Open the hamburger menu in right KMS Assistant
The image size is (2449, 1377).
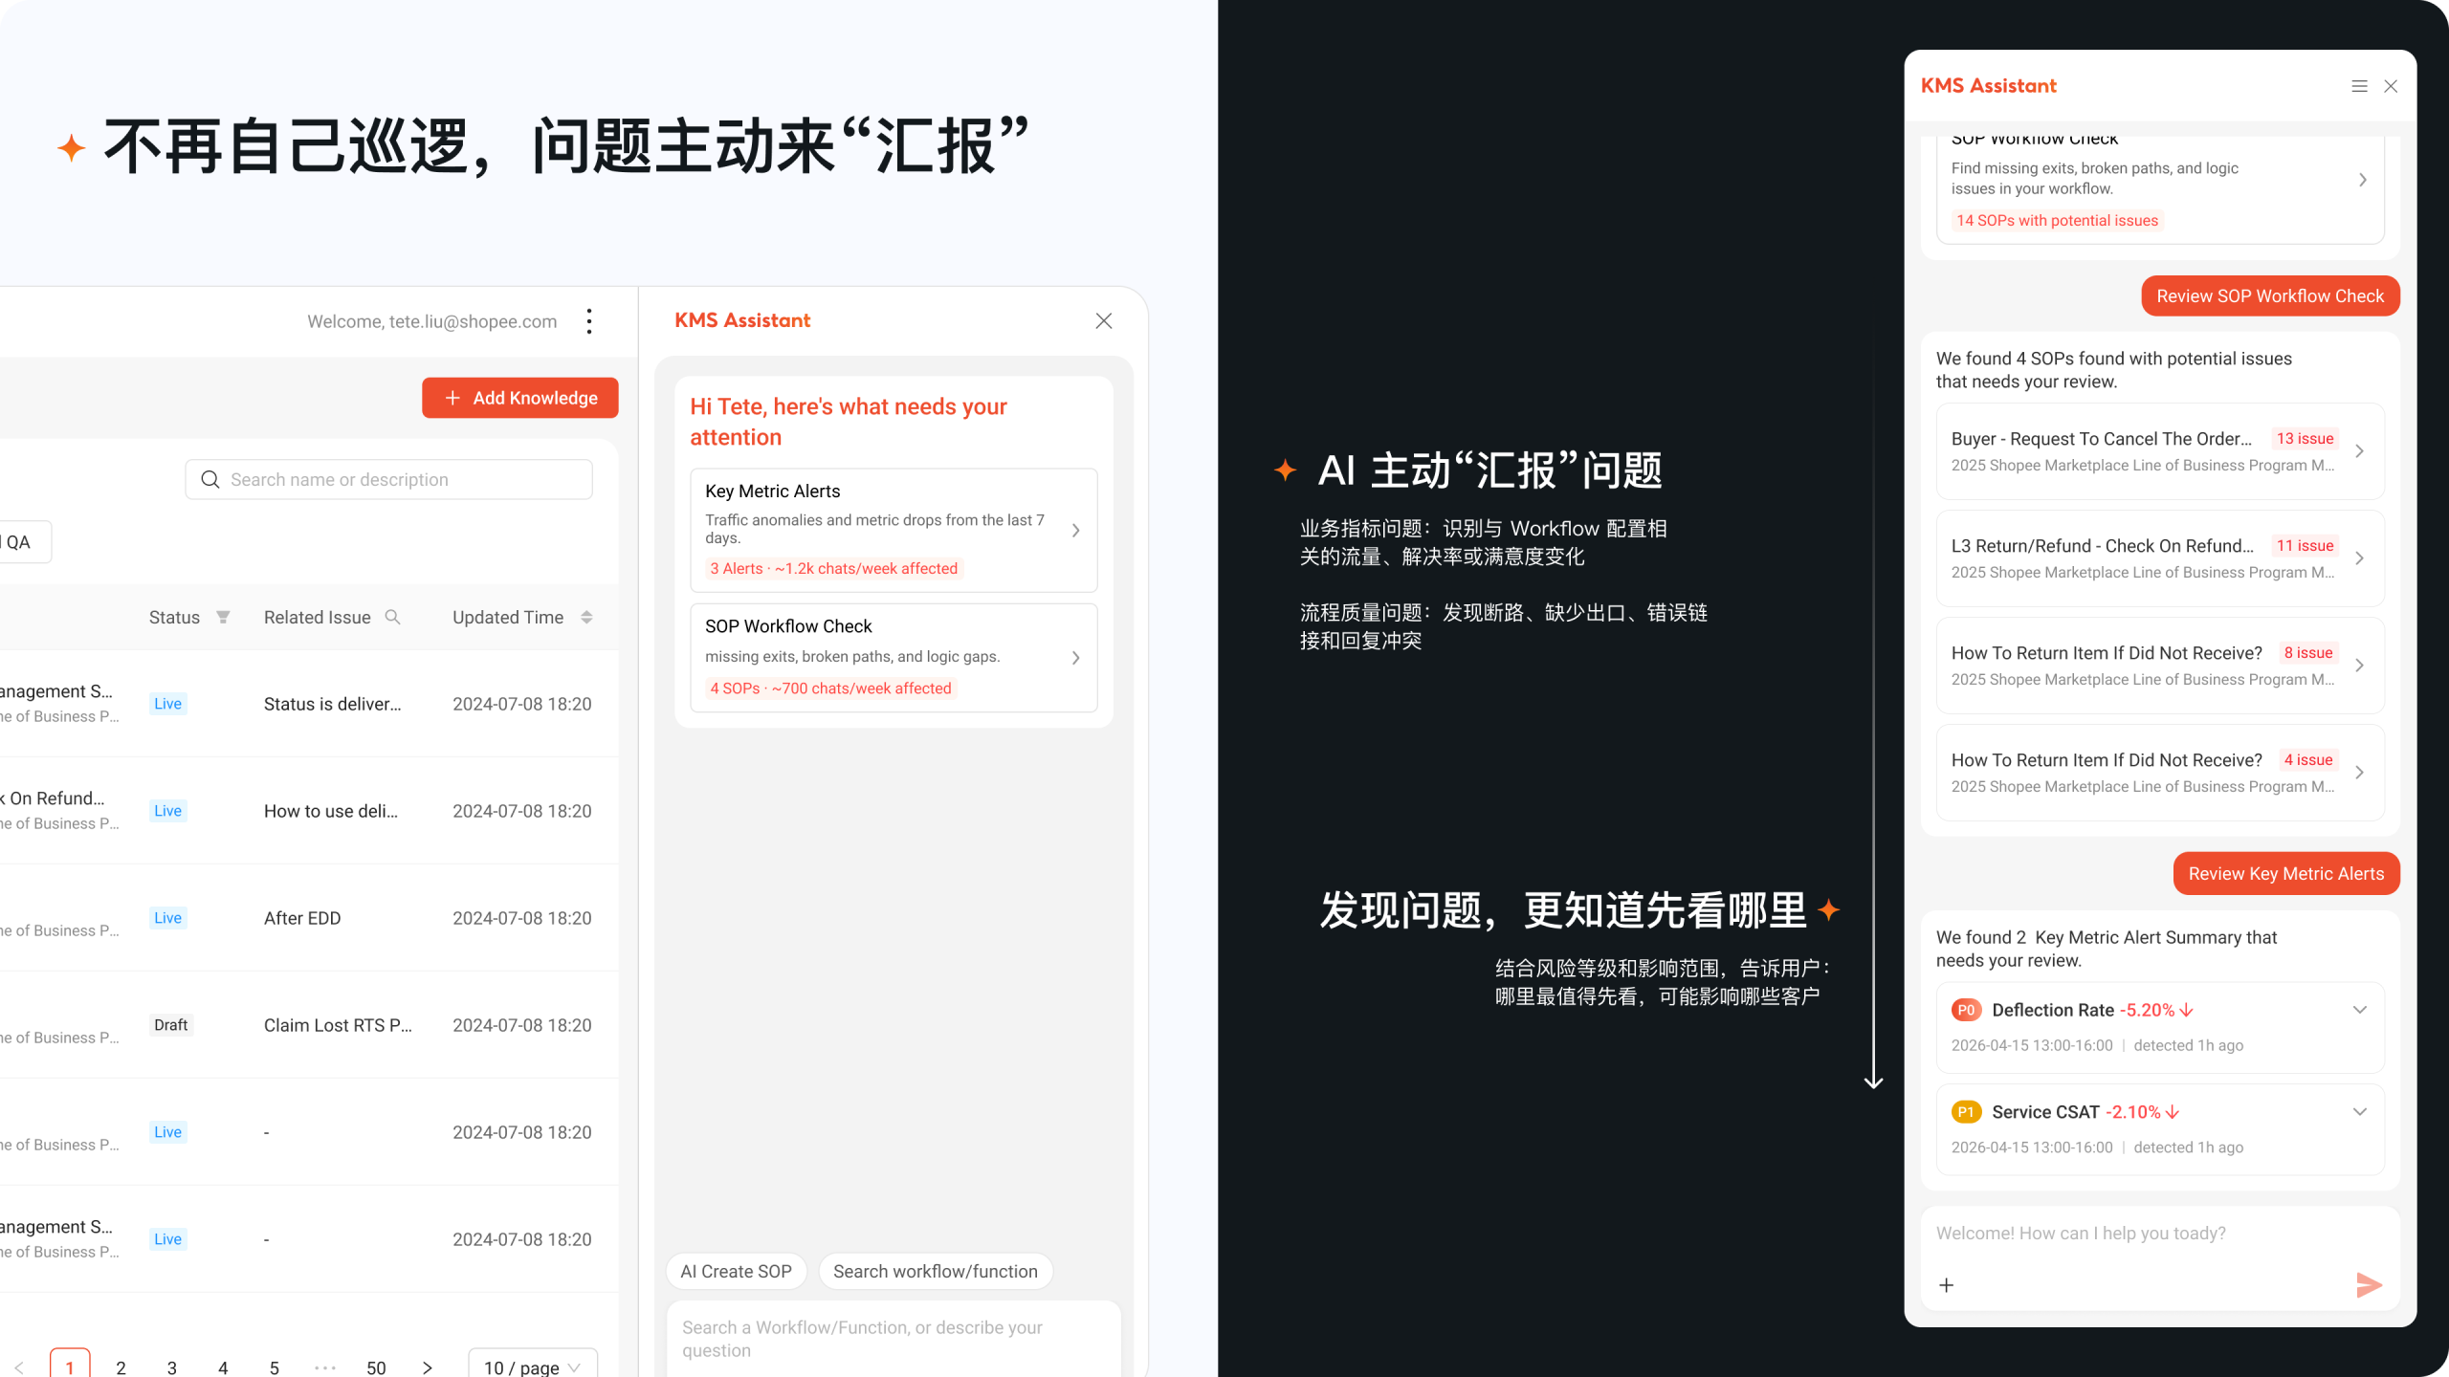point(2359,86)
